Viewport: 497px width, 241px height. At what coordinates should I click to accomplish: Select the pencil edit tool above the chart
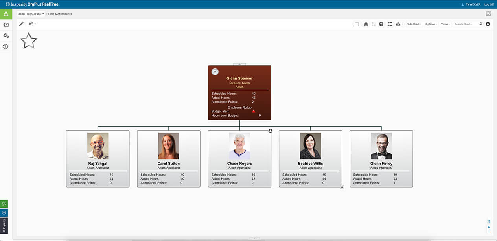(x=21, y=24)
